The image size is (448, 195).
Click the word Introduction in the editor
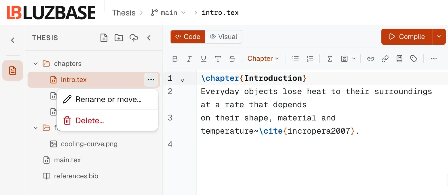(x=273, y=78)
